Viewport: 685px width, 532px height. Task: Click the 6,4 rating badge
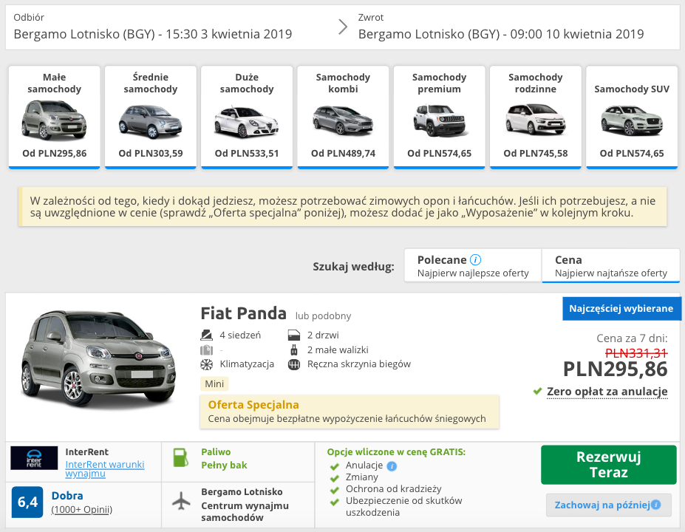(27, 502)
